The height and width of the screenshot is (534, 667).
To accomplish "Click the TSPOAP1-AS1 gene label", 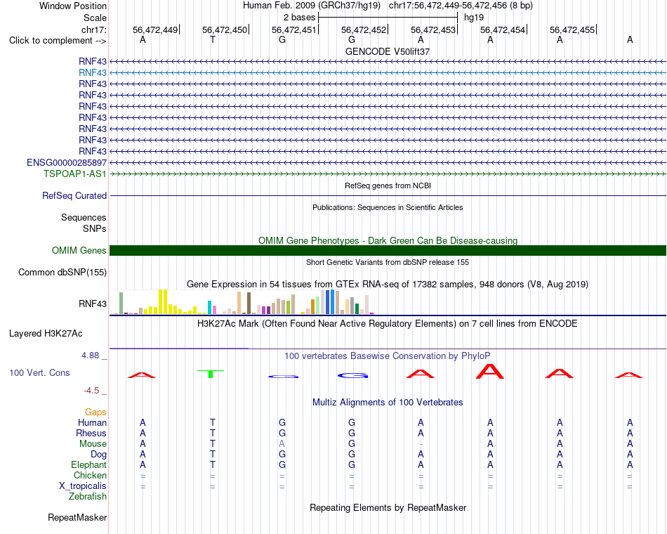I will [x=75, y=174].
